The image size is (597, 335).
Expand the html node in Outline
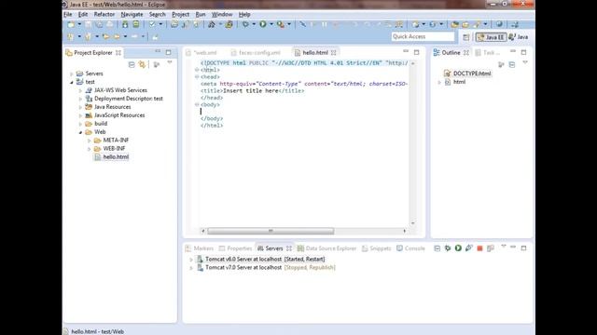pyautogui.click(x=439, y=82)
